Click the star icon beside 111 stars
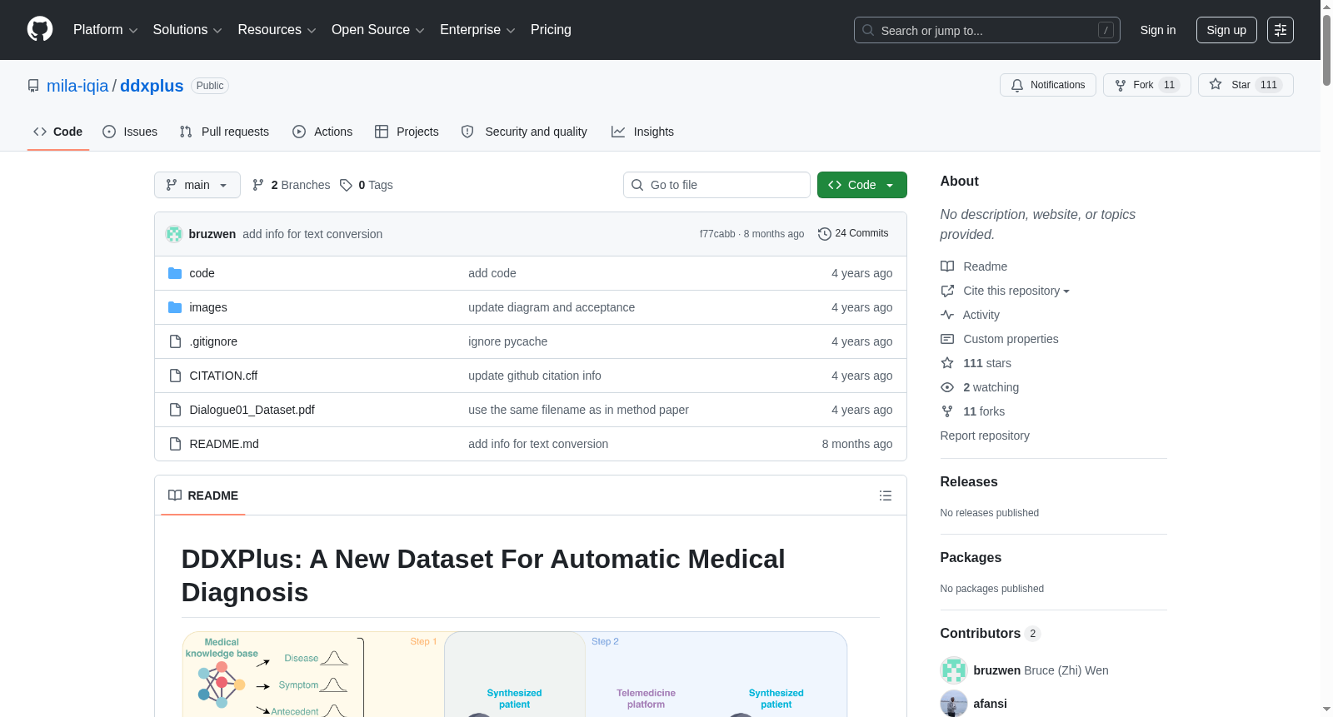 (947, 363)
